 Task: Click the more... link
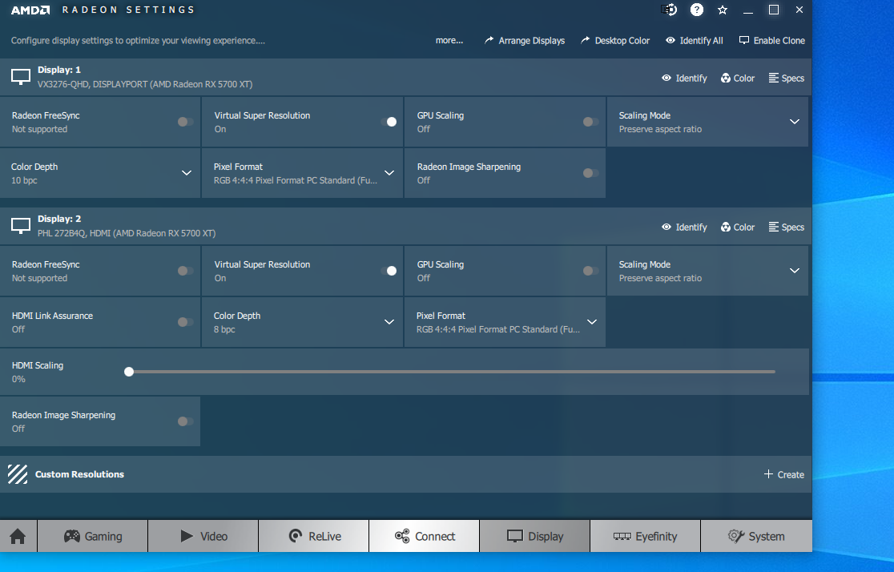pos(449,41)
